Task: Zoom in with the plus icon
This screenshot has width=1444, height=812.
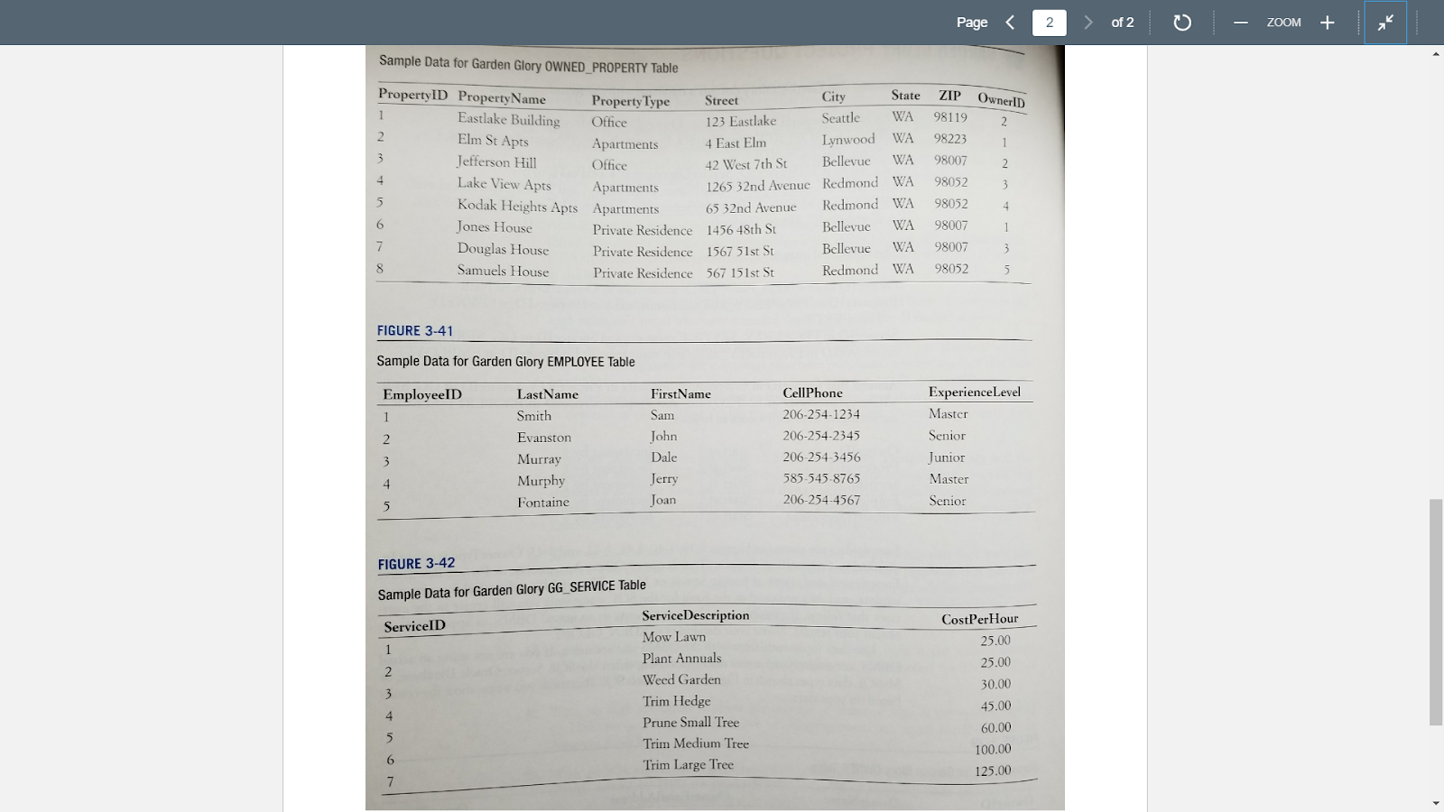Action: (x=1327, y=23)
